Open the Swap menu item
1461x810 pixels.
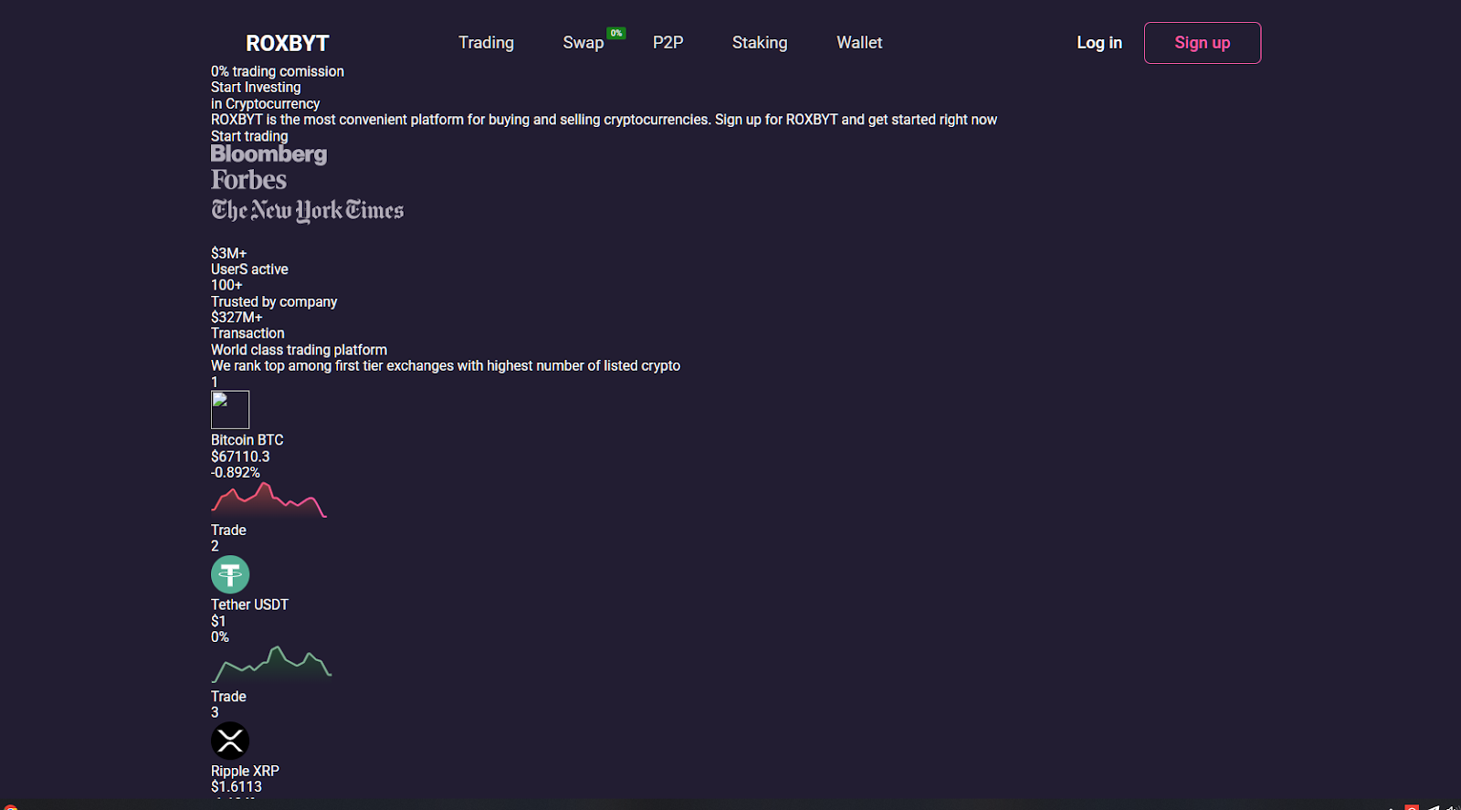[583, 43]
